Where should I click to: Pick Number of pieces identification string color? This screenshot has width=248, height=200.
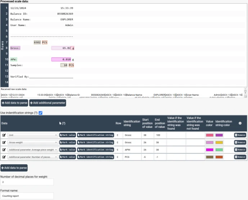point(219,157)
